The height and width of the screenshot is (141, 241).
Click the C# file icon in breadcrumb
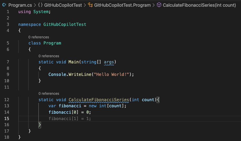4,5
